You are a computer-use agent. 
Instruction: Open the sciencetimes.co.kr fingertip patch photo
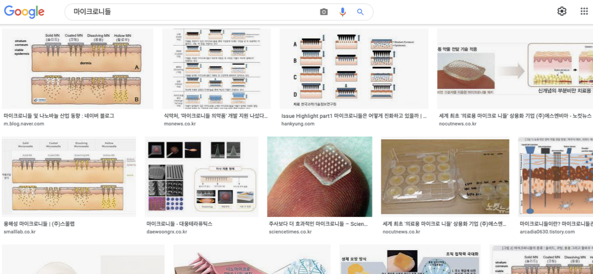point(320,177)
